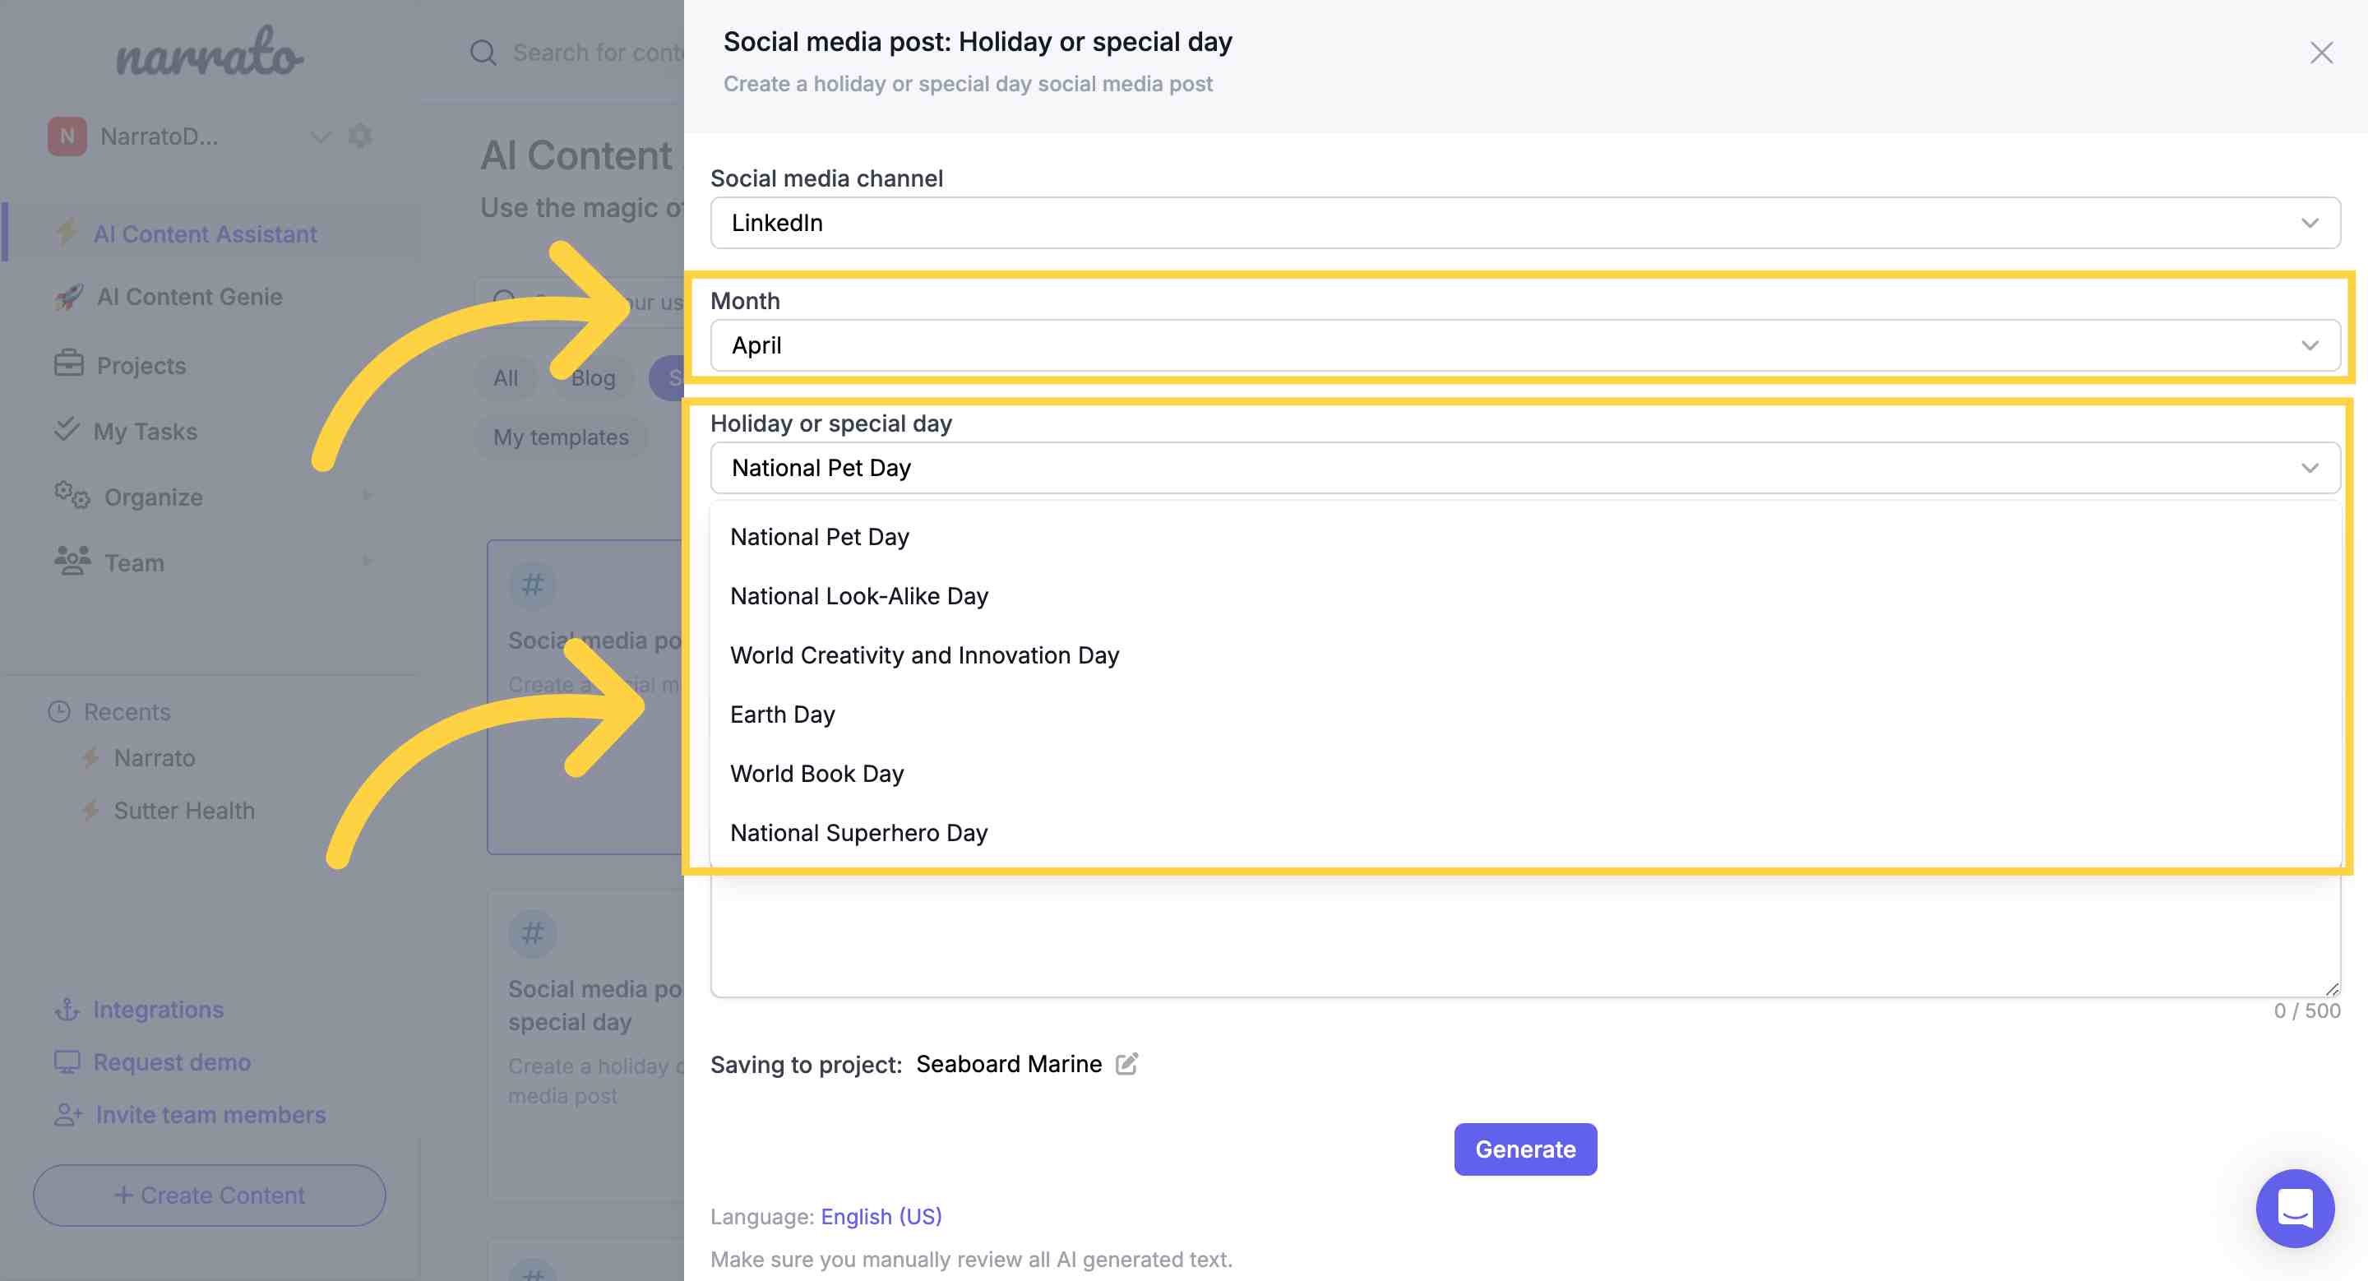Viewport: 2368px width, 1281px height.
Task: Open AI Content Assistant in sidebar
Action: tap(205, 234)
